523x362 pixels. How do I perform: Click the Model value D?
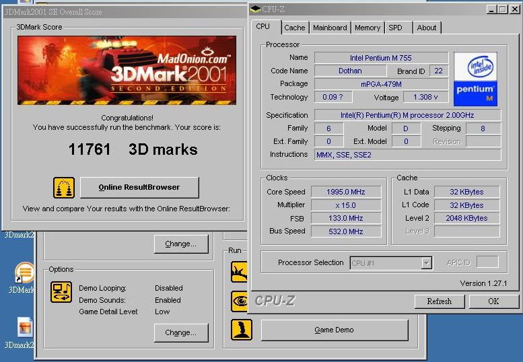tap(406, 129)
